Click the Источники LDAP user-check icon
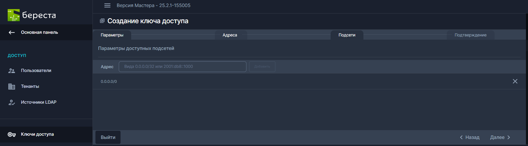Viewport: 528px width, 146px height. 12,103
